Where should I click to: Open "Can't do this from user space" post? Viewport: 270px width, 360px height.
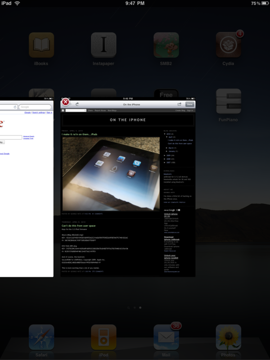pyautogui.click(x=78, y=226)
